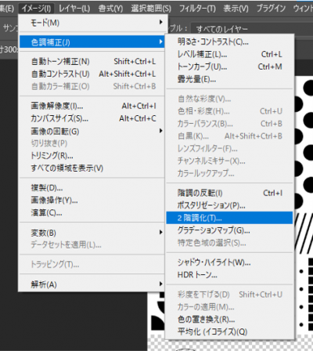Select 演算(C)...

pyautogui.click(x=92, y=212)
